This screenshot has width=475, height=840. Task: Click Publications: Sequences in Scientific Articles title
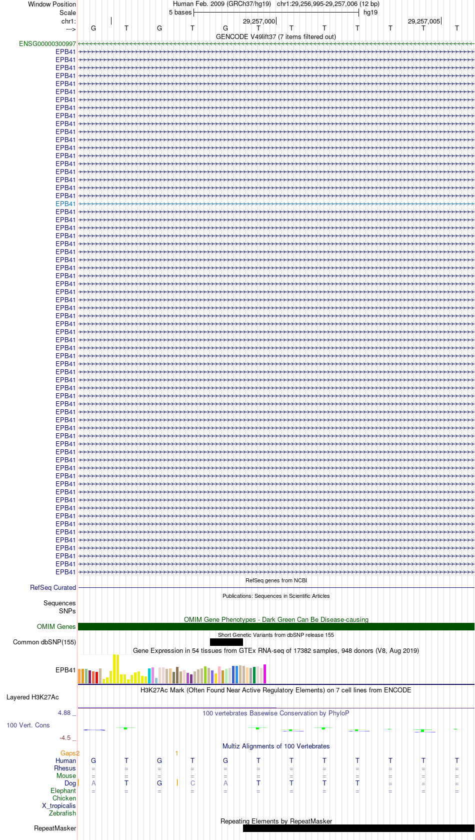tap(276, 596)
